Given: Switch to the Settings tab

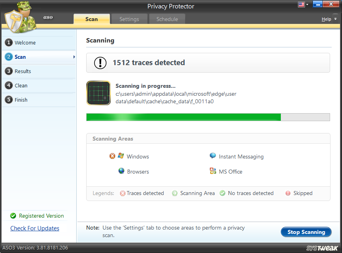Looking at the screenshot, I should [x=129, y=19].
